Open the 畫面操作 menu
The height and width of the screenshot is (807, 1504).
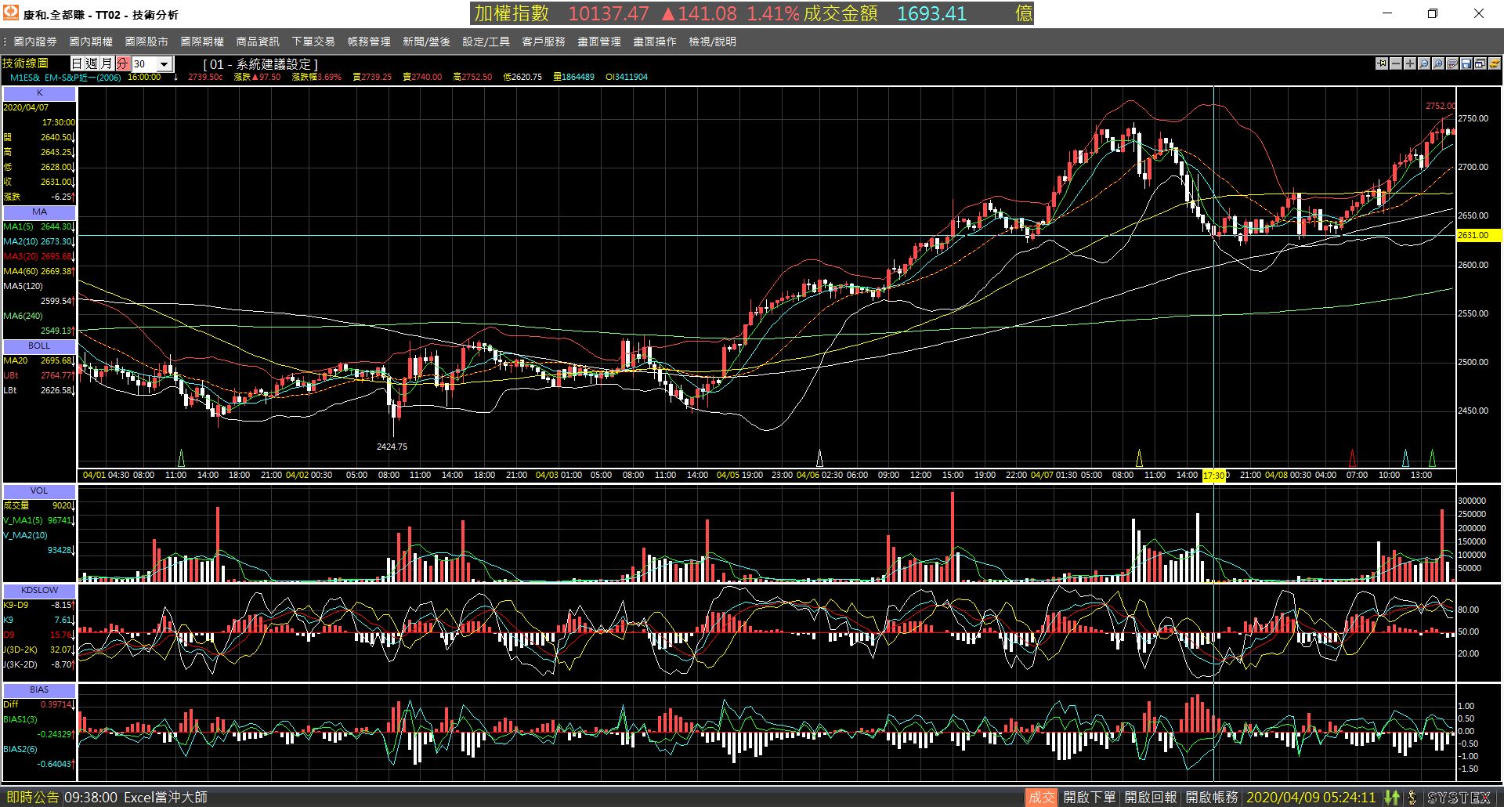(655, 42)
